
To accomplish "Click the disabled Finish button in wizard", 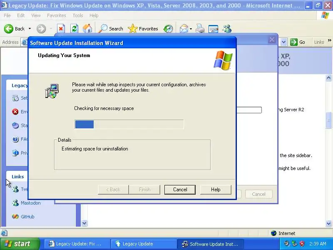I will 144,190.
